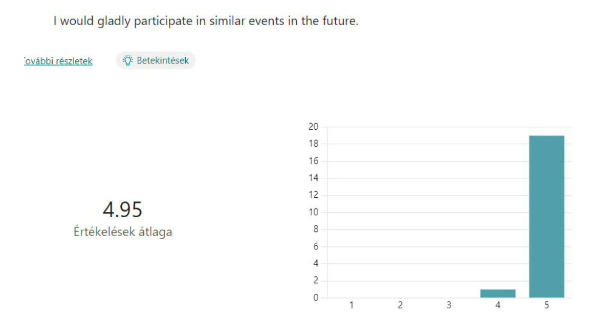The width and height of the screenshot is (614, 322).
Task: Click x-axis label 5 on chart
Action: (546, 305)
